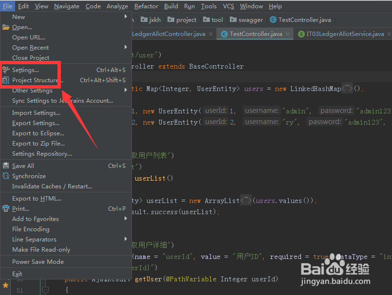The image size is (392, 295).
Task: Switch to TestController.java editor tab
Action: (x=255, y=34)
